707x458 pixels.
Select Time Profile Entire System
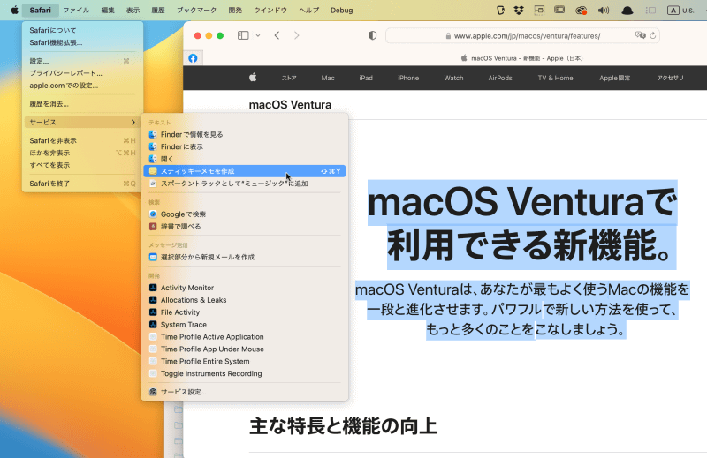pos(245,361)
